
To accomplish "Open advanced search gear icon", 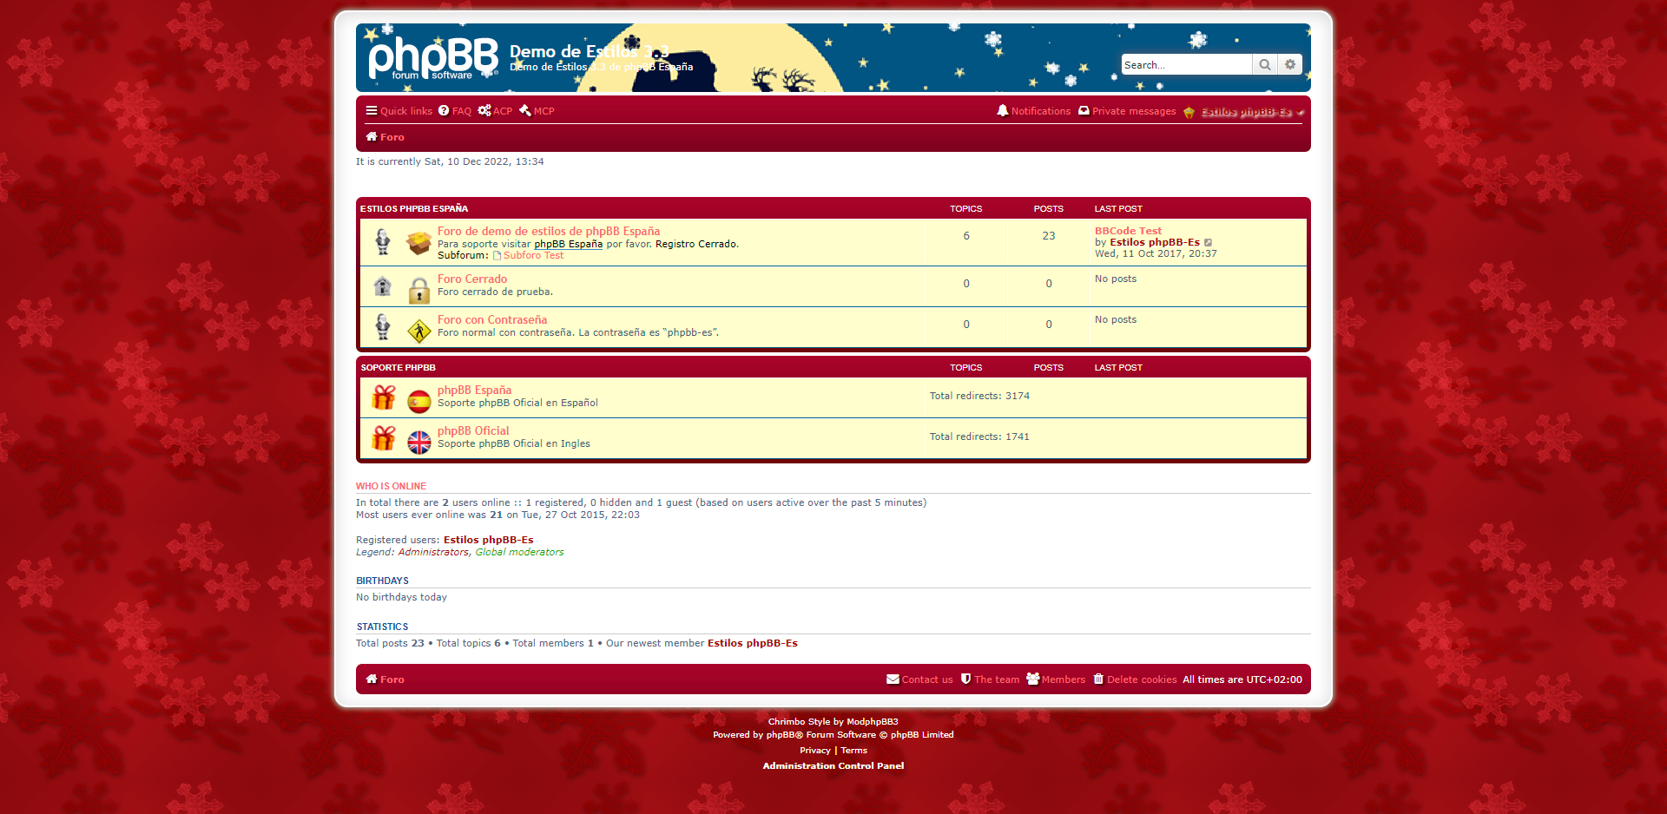I will coord(1290,65).
